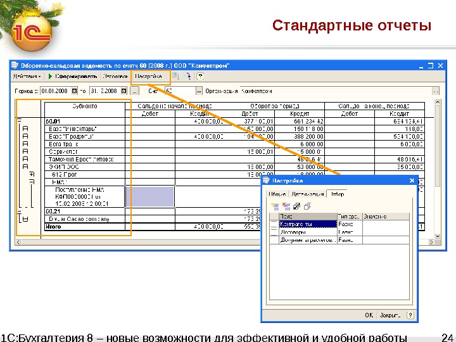Open Настройка from the report toolbar
This screenshot has width=456, height=342.
(x=148, y=77)
